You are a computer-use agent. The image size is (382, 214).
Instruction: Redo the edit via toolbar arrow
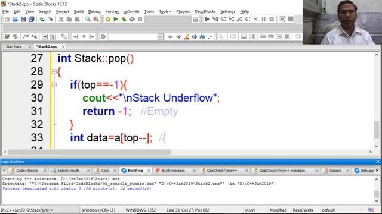[x=50, y=19]
